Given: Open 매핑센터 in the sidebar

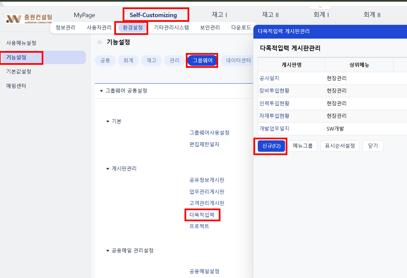Looking at the screenshot, I should pyautogui.click(x=16, y=86).
